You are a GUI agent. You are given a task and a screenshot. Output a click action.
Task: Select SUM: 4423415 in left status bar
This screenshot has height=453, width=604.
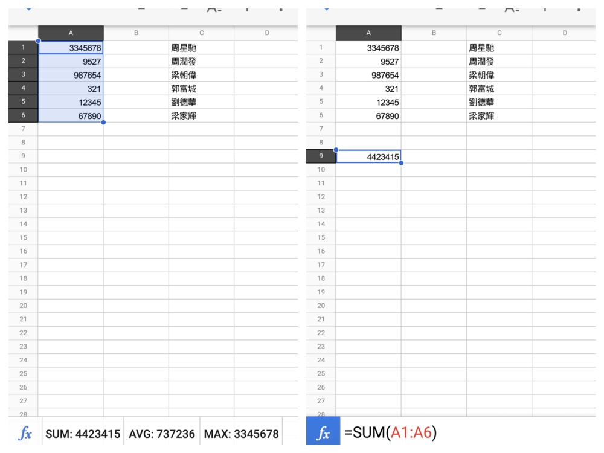[x=83, y=434]
